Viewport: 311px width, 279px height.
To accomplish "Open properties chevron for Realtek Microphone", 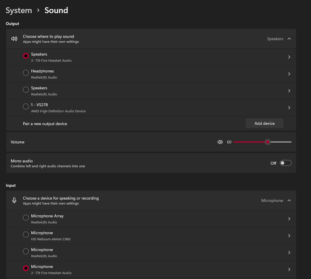I will pyautogui.click(x=289, y=253).
